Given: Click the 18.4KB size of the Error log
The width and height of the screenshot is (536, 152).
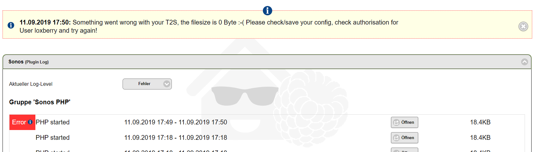Looking at the screenshot, I should pyautogui.click(x=480, y=122).
